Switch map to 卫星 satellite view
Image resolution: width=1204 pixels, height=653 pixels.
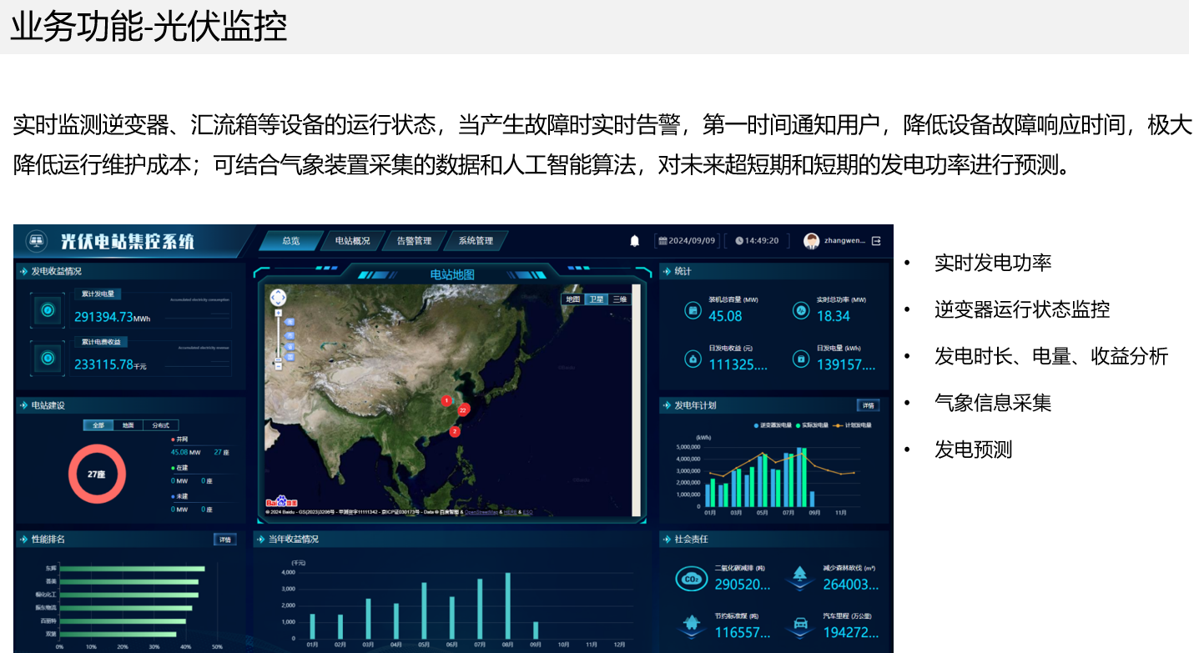pos(596,299)
